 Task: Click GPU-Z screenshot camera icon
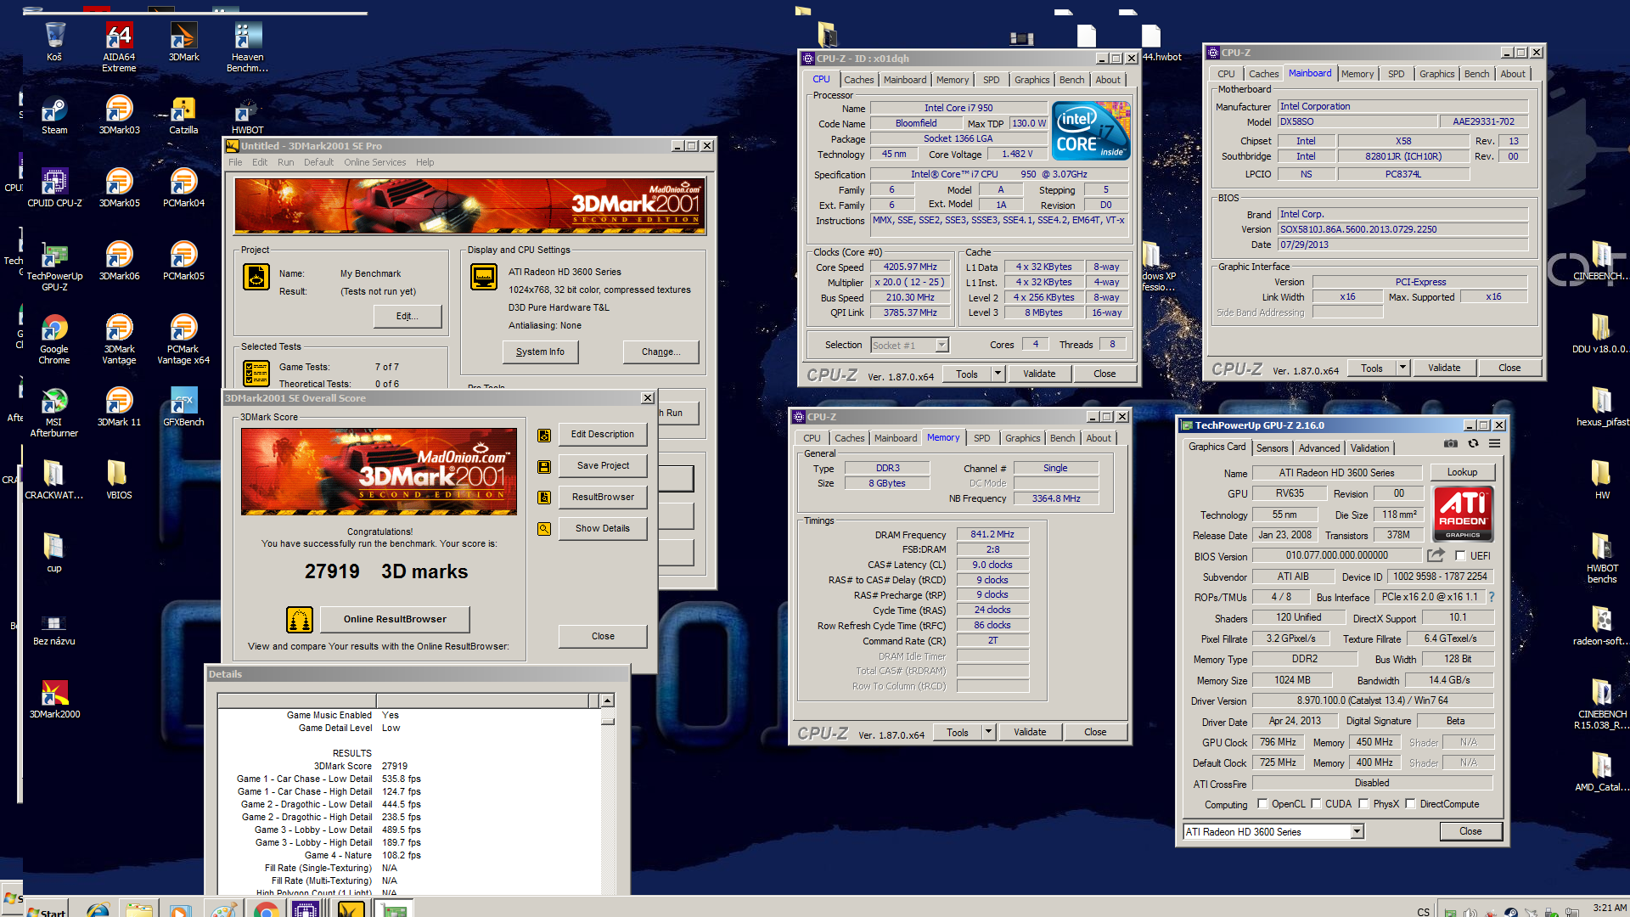pos(1451,443)
